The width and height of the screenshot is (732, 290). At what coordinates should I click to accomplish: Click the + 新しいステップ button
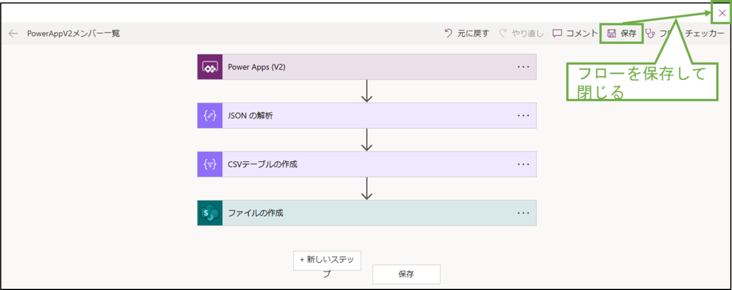pyautogui.click(x=327, y=259)
